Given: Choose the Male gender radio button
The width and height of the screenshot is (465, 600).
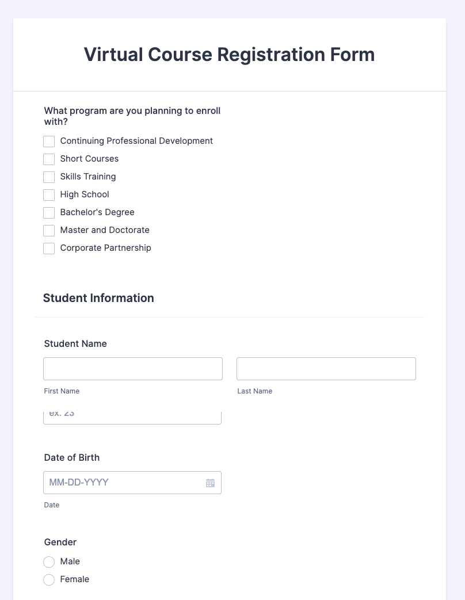Looking at the screenshot, I should [x=49, y=562].
